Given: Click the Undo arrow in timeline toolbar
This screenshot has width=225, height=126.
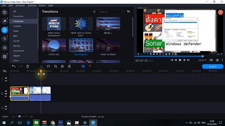Looking at the screenshot, I should pyautogui.click(x=14, y=66).
